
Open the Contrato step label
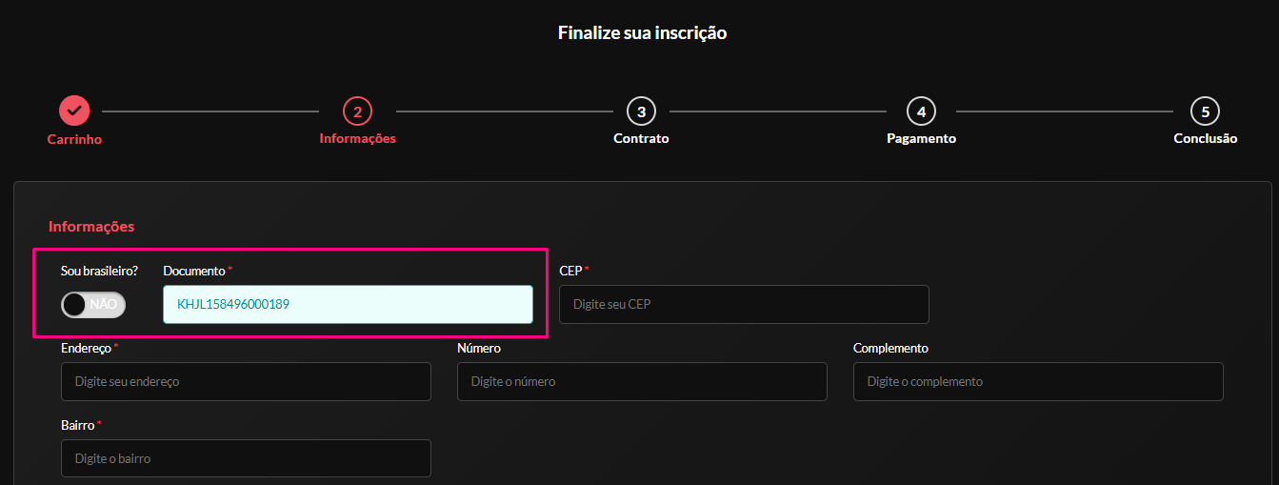(x=641, y=138)
